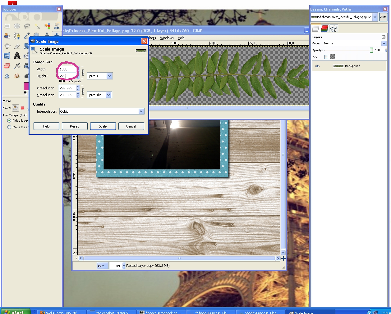Select the 'Pick a layer' radio option
The height and width of the screenshot is (314, 391).
9,120
